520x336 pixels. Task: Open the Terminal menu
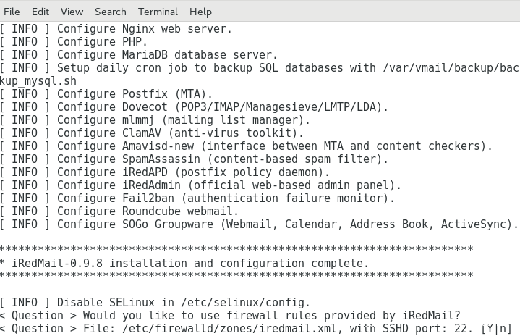coord(158,12)
